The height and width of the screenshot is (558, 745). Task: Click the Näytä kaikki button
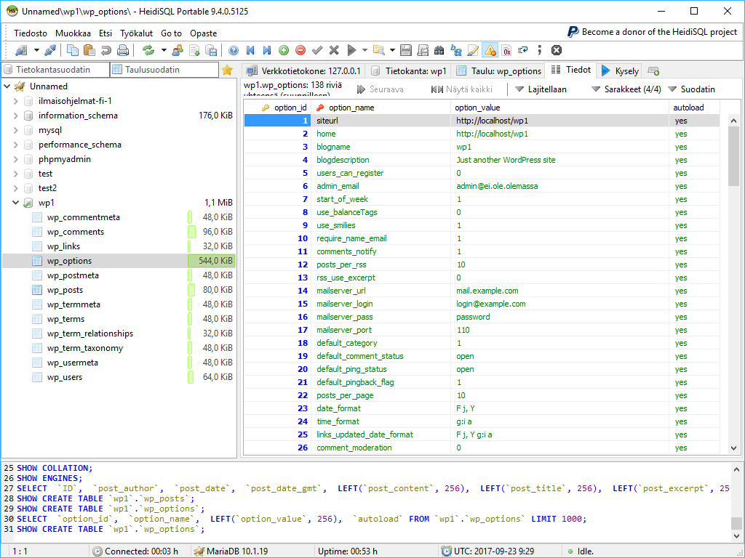461,89
